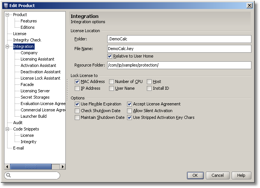Open the Audit tree item

point(18,123)
